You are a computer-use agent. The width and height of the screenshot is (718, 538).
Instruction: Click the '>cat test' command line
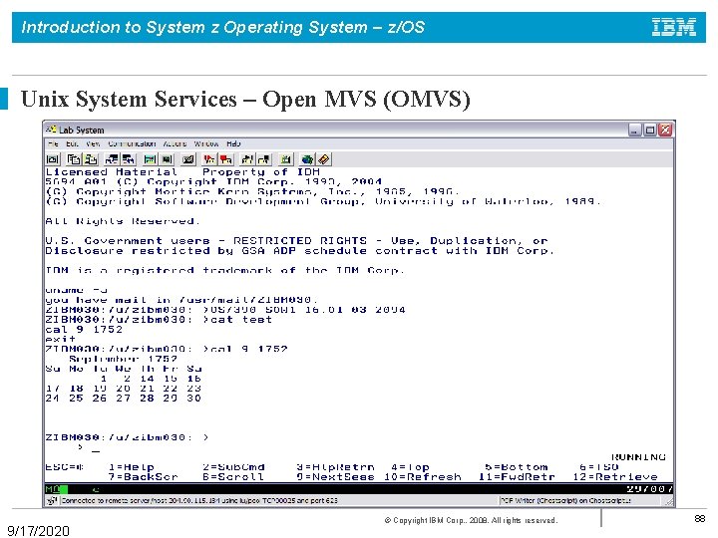coord(237,320)
